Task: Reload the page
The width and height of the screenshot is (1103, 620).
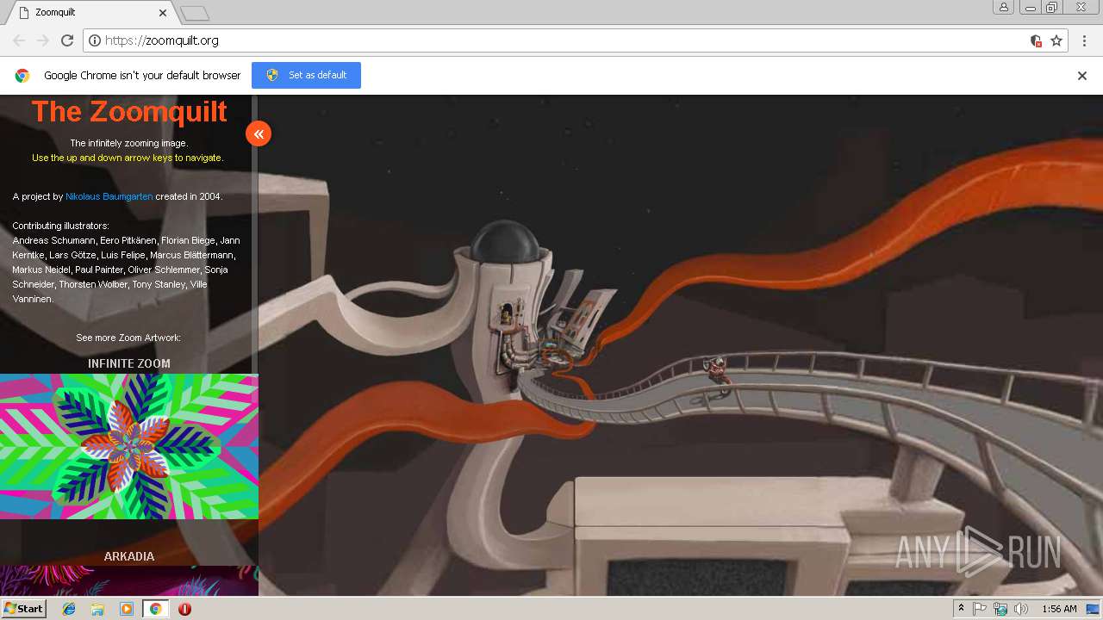Action: 67,40
